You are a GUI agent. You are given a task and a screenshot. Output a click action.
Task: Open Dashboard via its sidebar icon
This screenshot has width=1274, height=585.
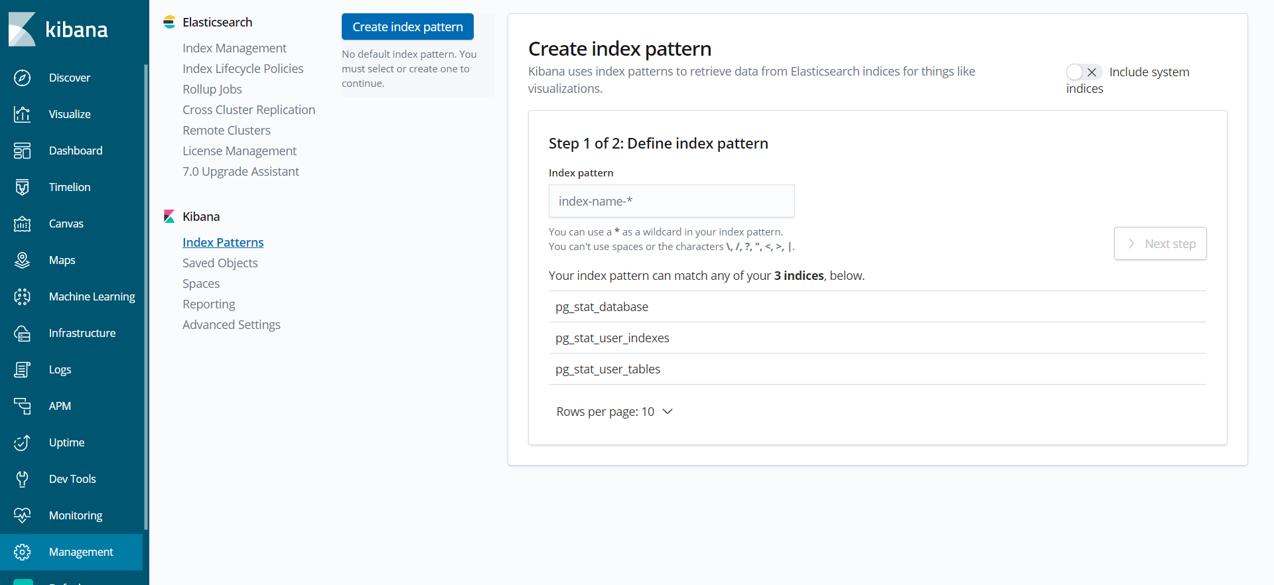(x=22, y=151)
